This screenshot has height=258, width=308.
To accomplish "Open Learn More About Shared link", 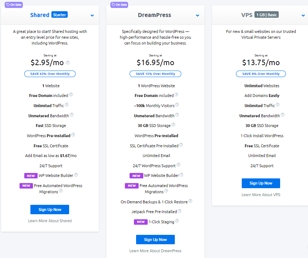I will [50, 221].
